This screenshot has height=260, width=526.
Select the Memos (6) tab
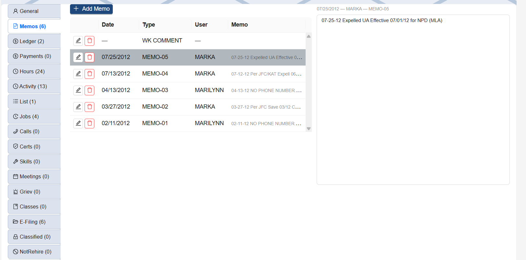click(34, 26)
